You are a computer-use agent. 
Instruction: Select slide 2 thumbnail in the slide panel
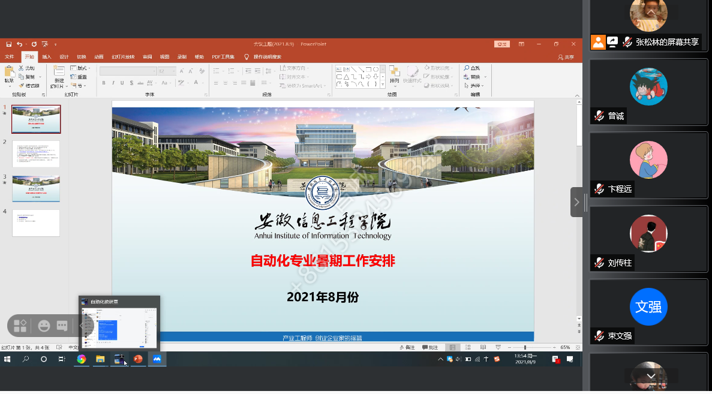click(36, 154)
